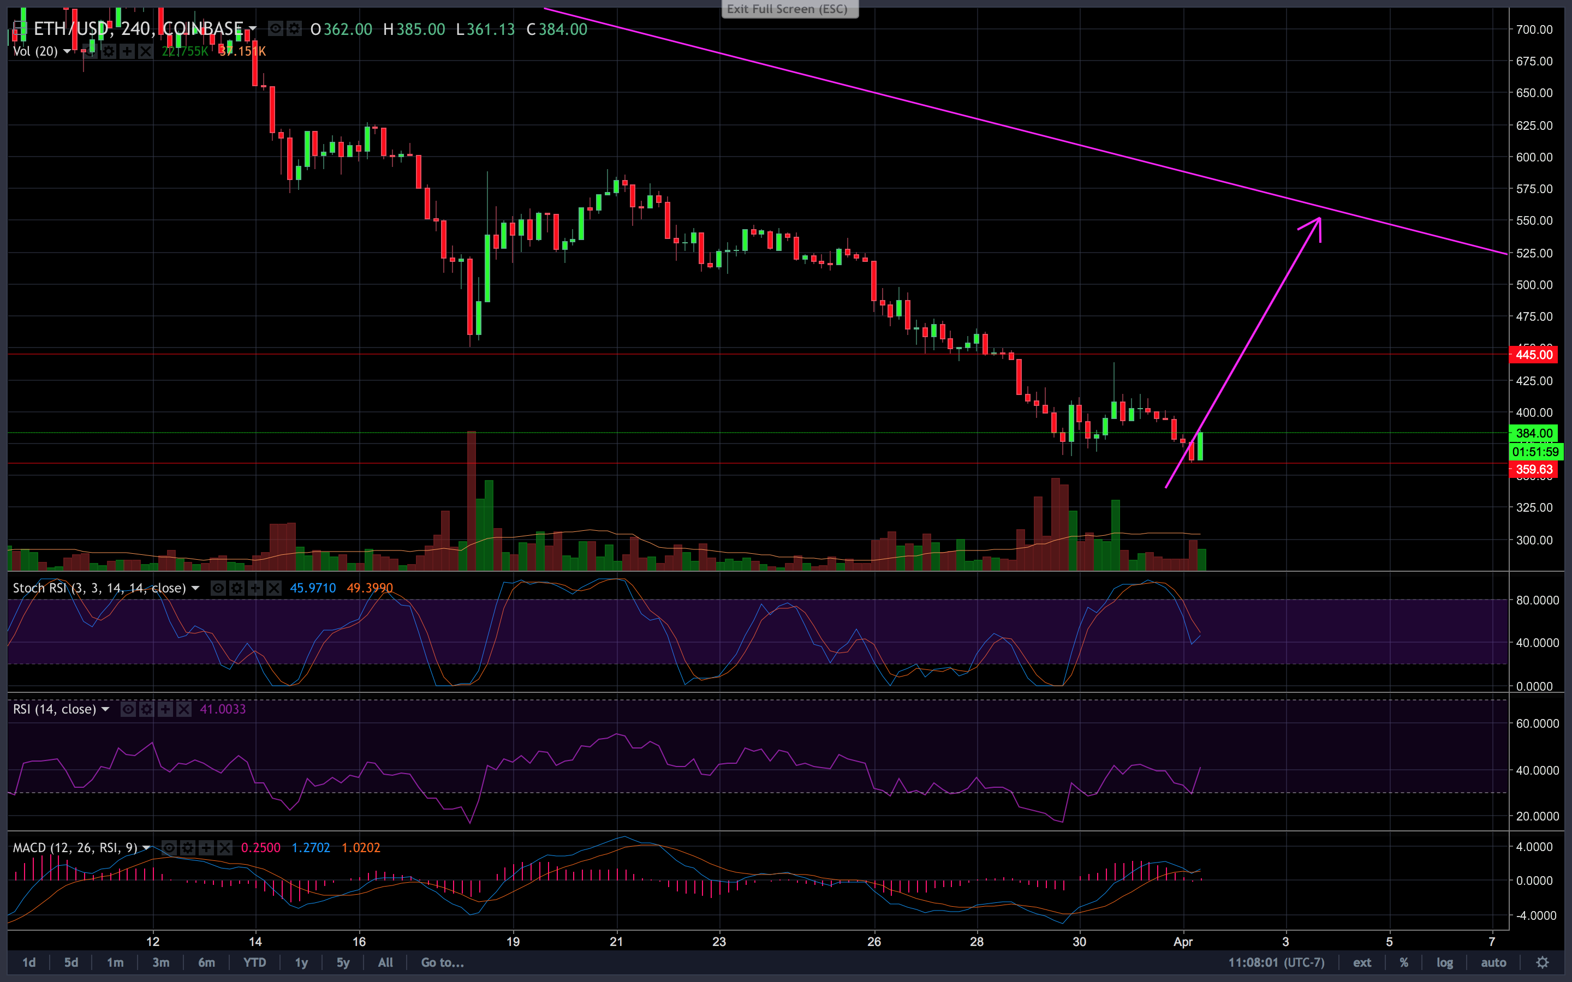Click RSI value 41.0033

(223, 709)
